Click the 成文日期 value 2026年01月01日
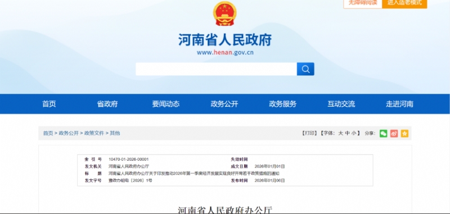 tap(270, 166)
